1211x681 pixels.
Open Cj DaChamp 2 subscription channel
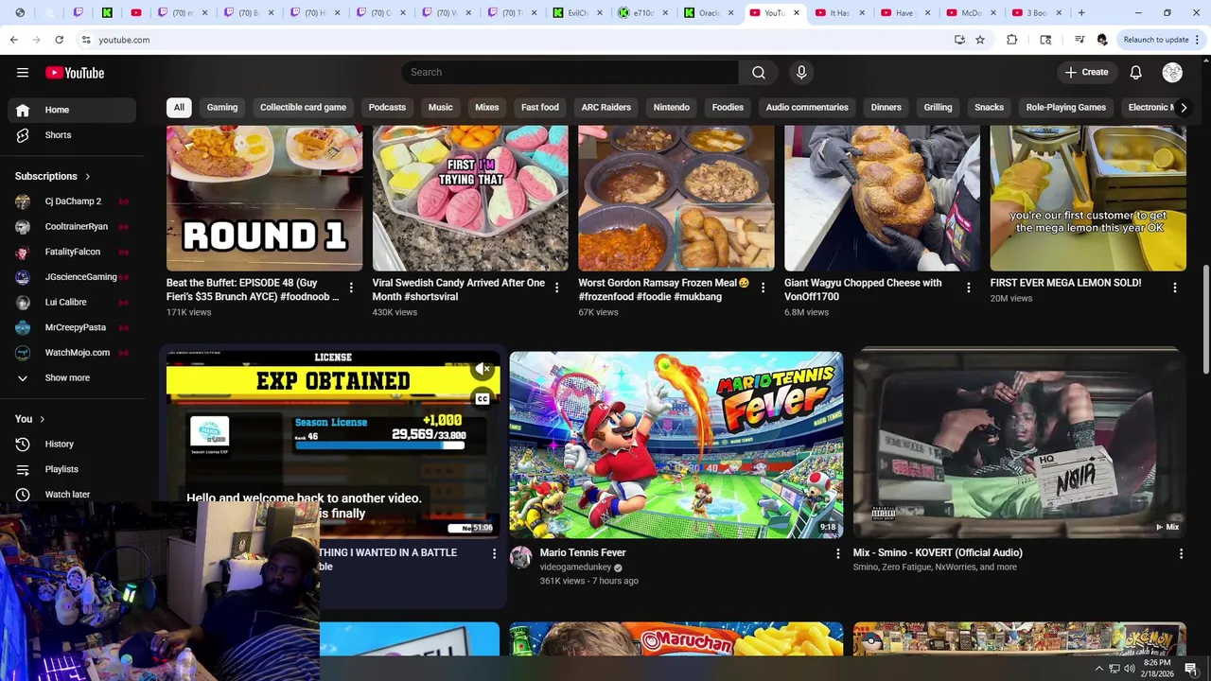[x=72, y=201]
